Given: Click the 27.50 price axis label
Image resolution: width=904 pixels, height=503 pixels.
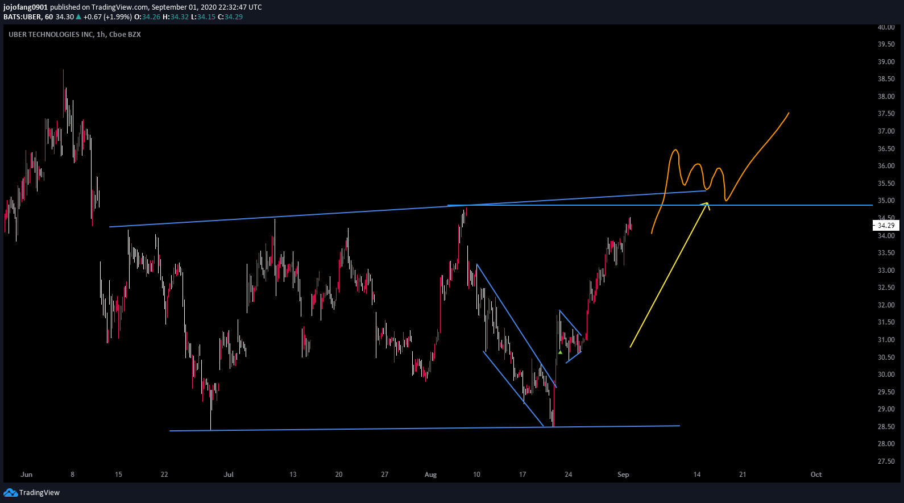Looking at the screenshot, I should pyautogui.click(x=886, y=462).
